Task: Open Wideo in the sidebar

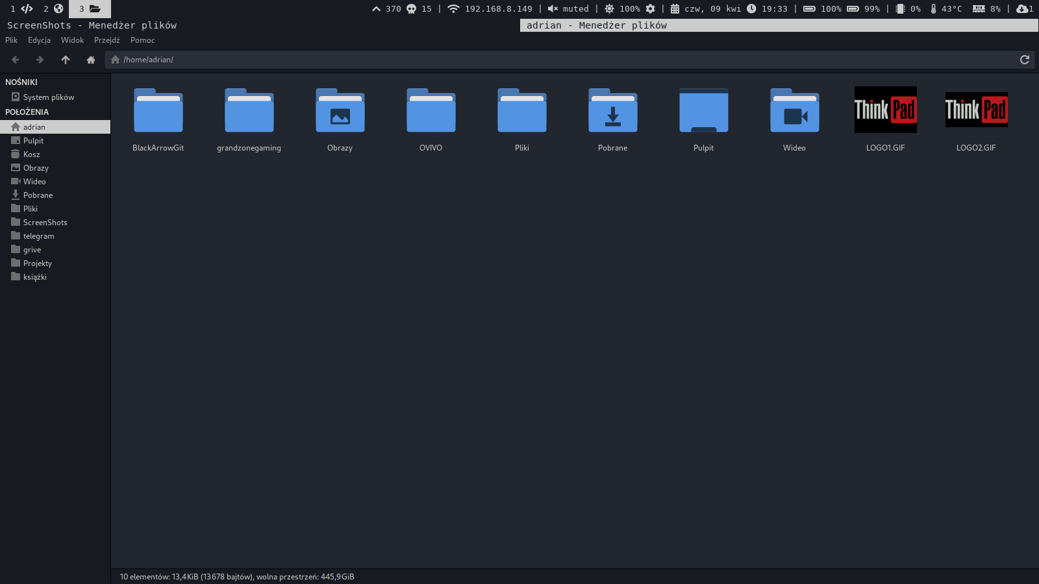Action: tap(55, 182)
